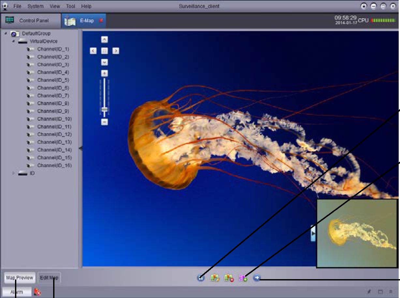Expand the ID device node
Screen dimensions: 400x298
point(13,173)
